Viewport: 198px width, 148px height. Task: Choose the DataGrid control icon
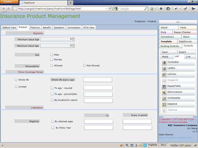pyautogui.click(x=164, y=104)
